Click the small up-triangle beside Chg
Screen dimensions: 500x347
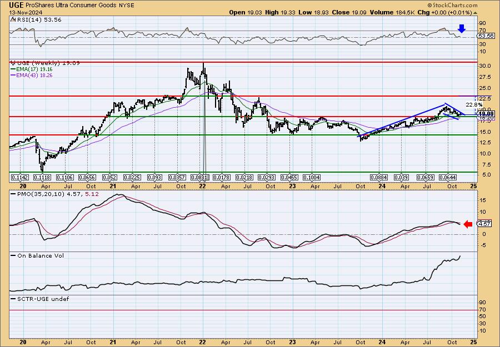click(475, 13)
